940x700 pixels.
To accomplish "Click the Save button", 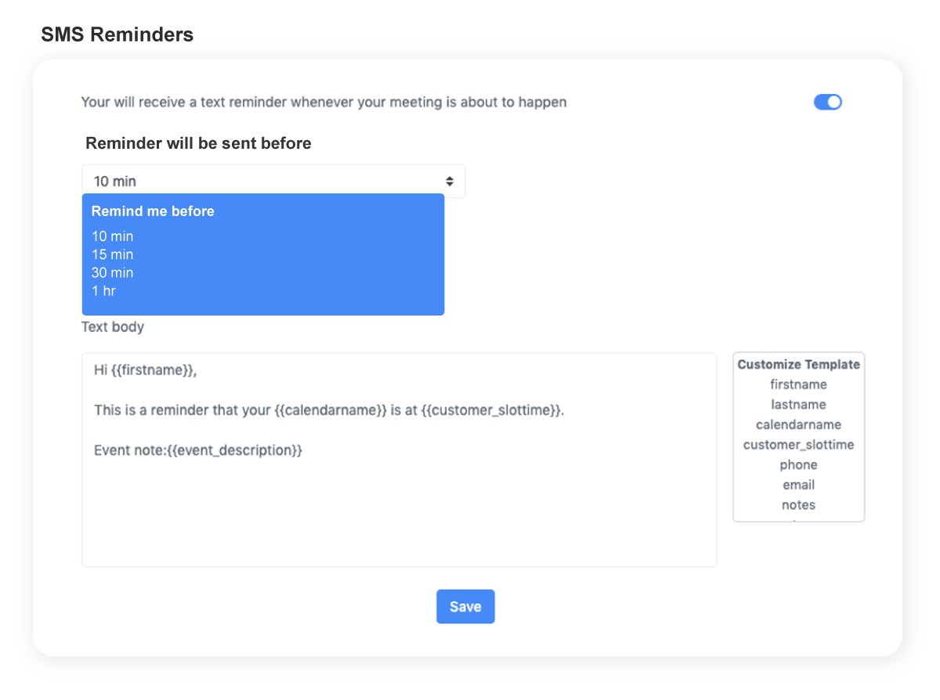I will (465, 606).
